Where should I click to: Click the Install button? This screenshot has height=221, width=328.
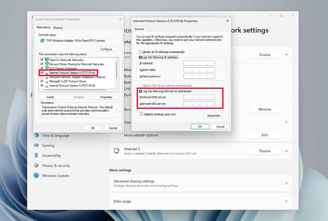click(x=51, y=97)
